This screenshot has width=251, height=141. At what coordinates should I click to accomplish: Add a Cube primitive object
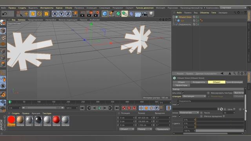click(105, 14)
